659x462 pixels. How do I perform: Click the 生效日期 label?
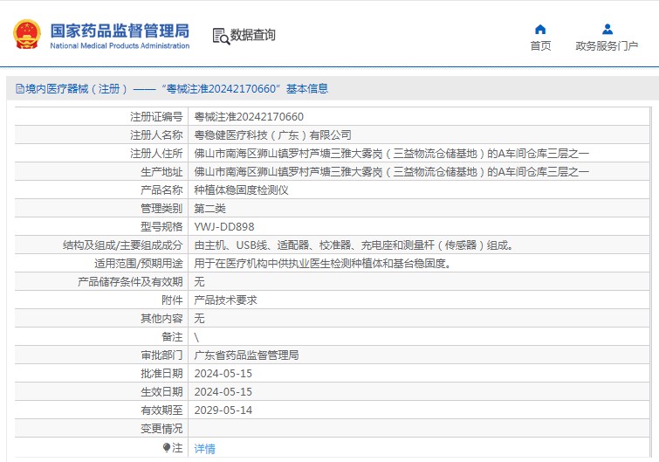pyautogui.click(x=161, y=392)
